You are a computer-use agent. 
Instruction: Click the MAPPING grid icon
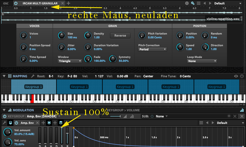(x=10, y=76)
